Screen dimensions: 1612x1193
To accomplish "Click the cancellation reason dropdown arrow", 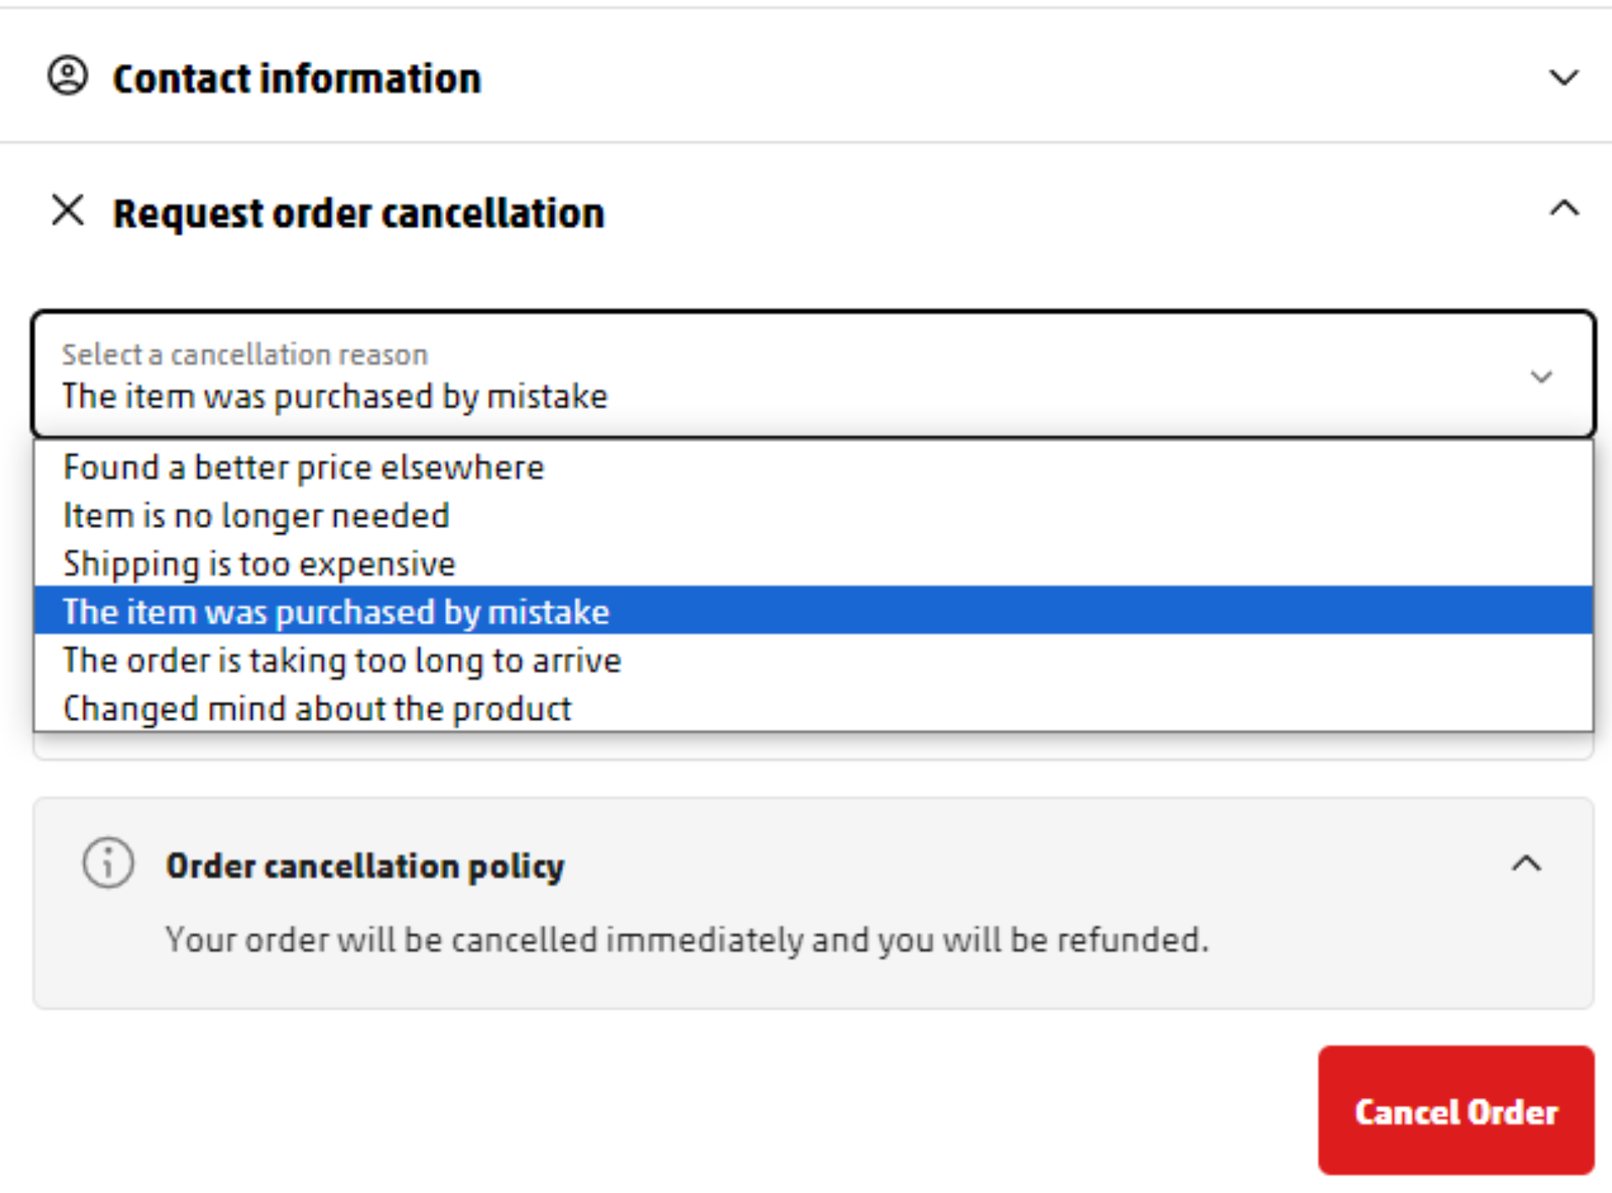I will 1541,376.
